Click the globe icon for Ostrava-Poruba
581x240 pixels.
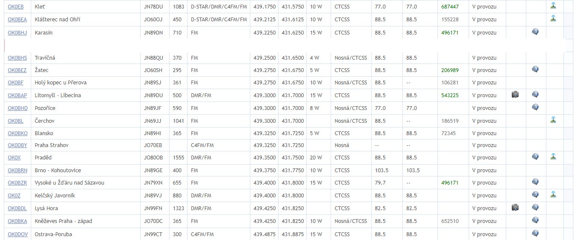[x=535, y=234]
